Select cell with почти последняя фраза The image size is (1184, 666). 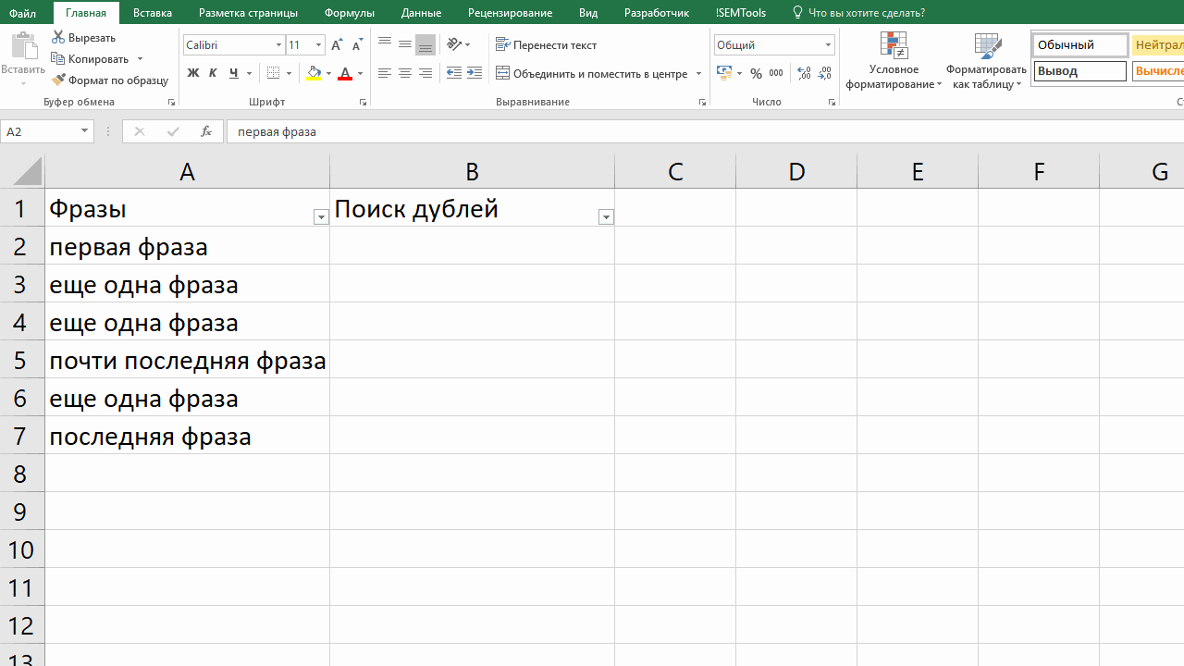pos(188,360)
